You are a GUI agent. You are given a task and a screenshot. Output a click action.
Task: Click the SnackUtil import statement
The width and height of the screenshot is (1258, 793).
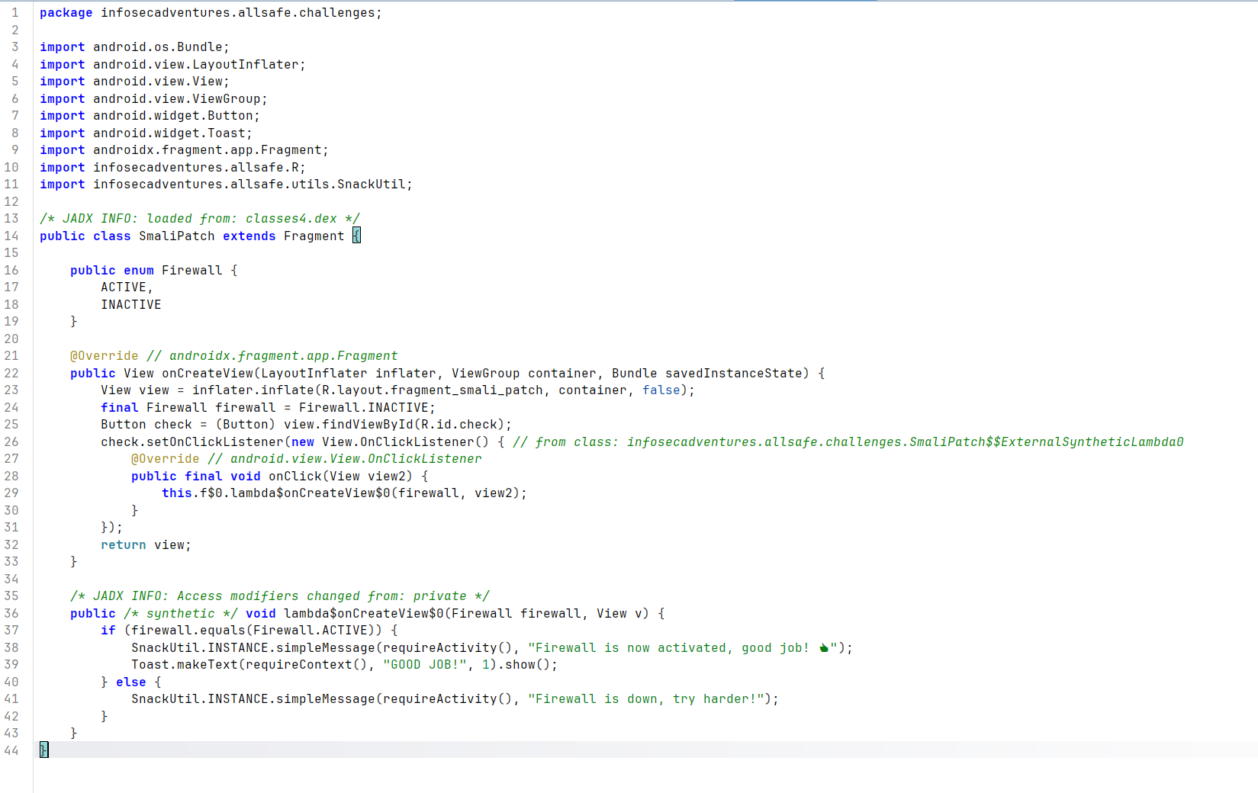252,185
